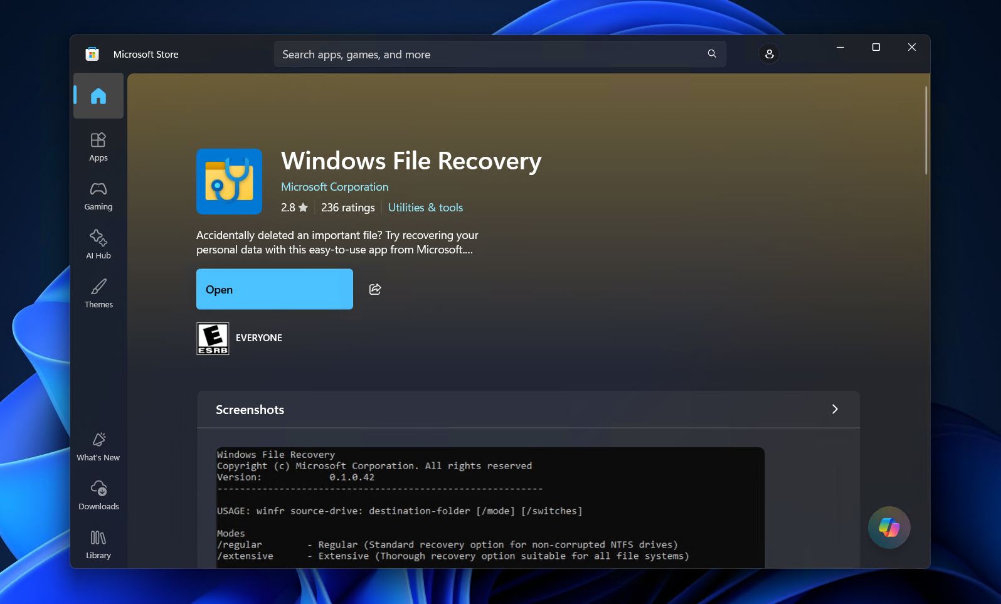Focus the Search apps, games, and more field

500,54
